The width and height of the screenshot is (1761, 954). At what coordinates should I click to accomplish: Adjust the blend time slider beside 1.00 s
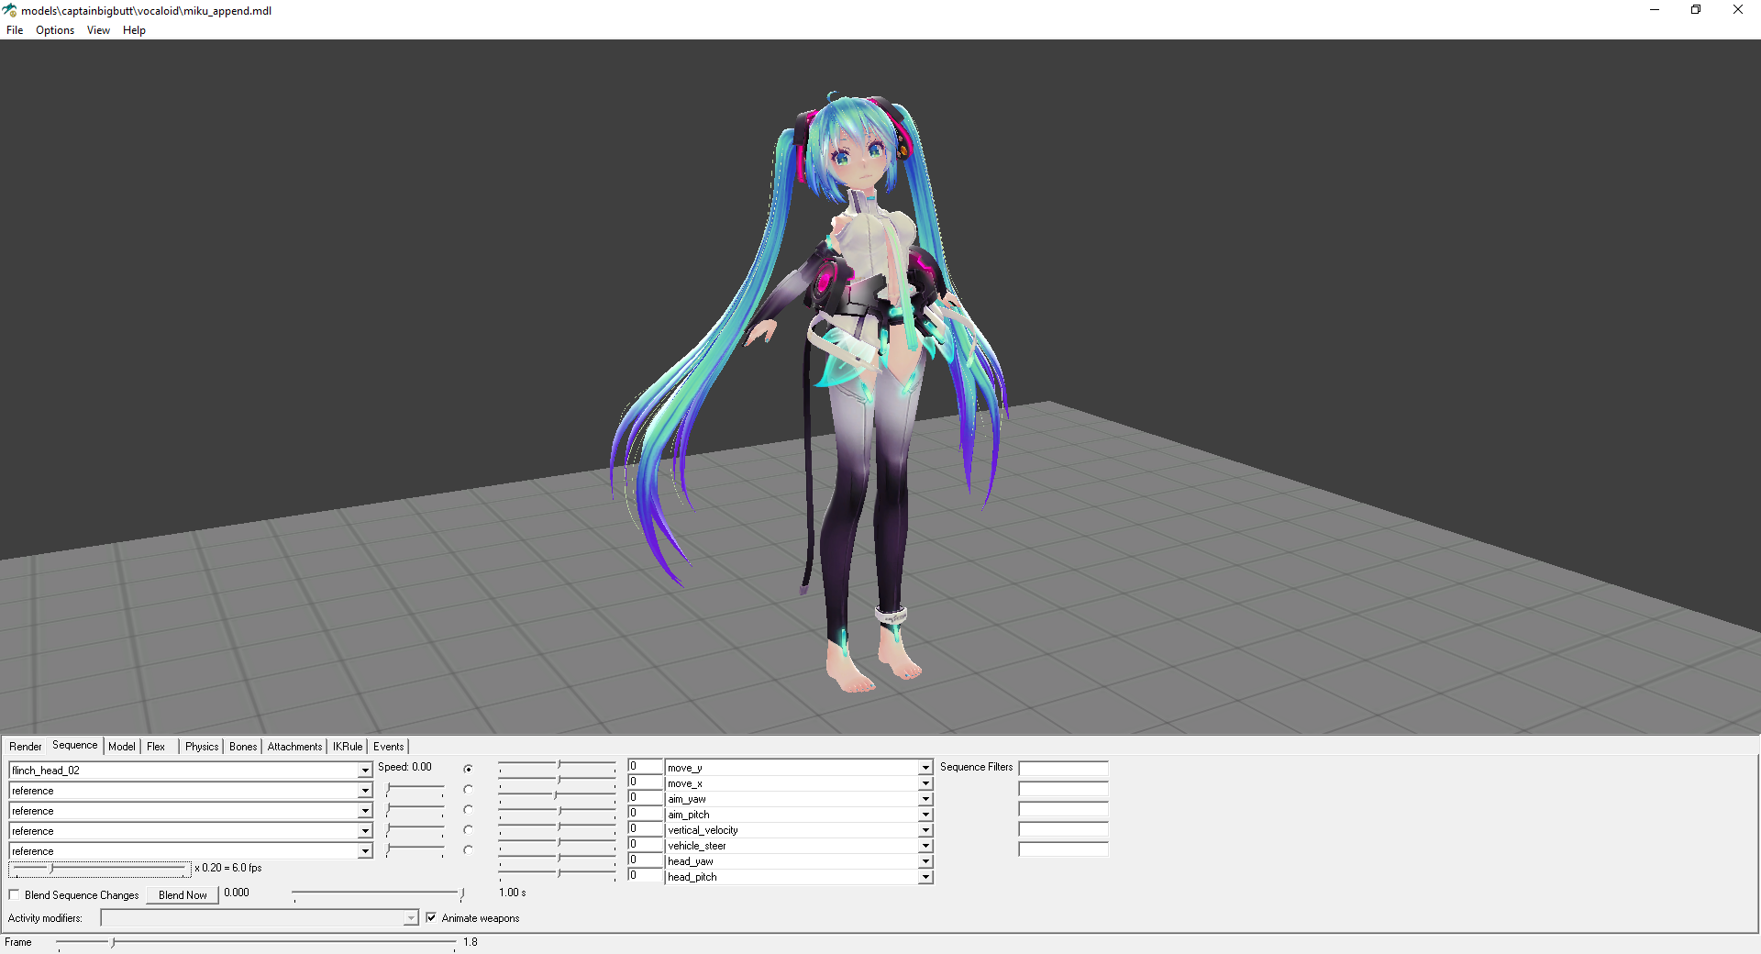click(x=379, y=893)
